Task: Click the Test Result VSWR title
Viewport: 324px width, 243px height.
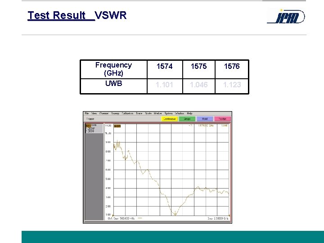Action: [x=77, y=15]
